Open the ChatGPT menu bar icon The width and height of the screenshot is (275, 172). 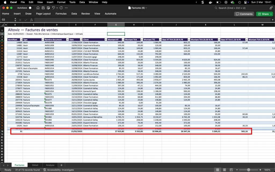coord(226,2)
